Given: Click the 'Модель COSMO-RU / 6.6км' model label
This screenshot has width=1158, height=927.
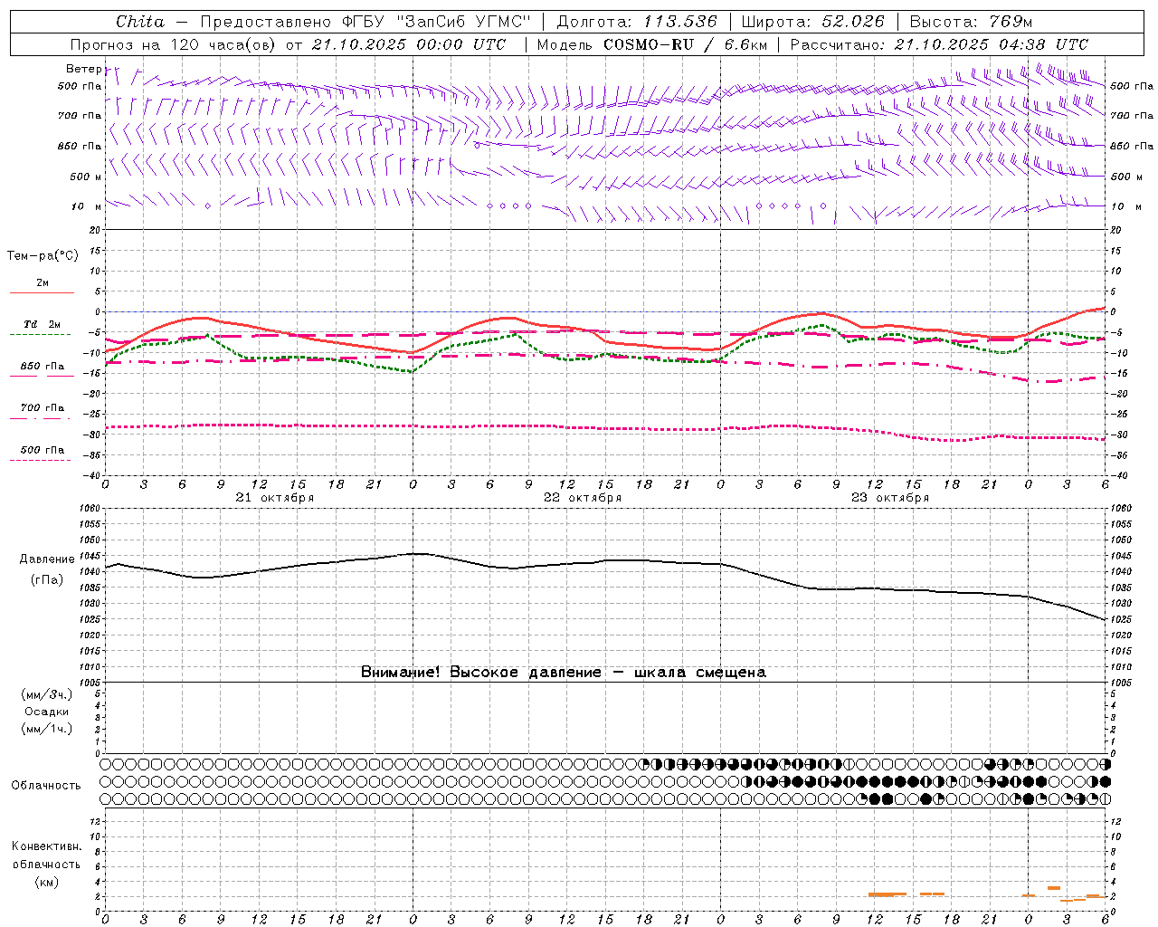Looking at the screenshot, I should click(x=652, y=44).
